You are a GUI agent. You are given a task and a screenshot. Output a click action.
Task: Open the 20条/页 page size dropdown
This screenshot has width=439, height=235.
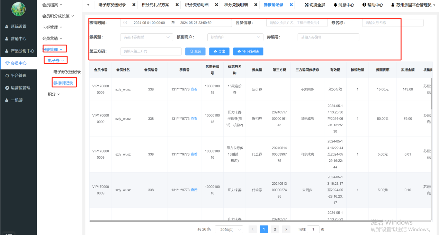(229, 229)
